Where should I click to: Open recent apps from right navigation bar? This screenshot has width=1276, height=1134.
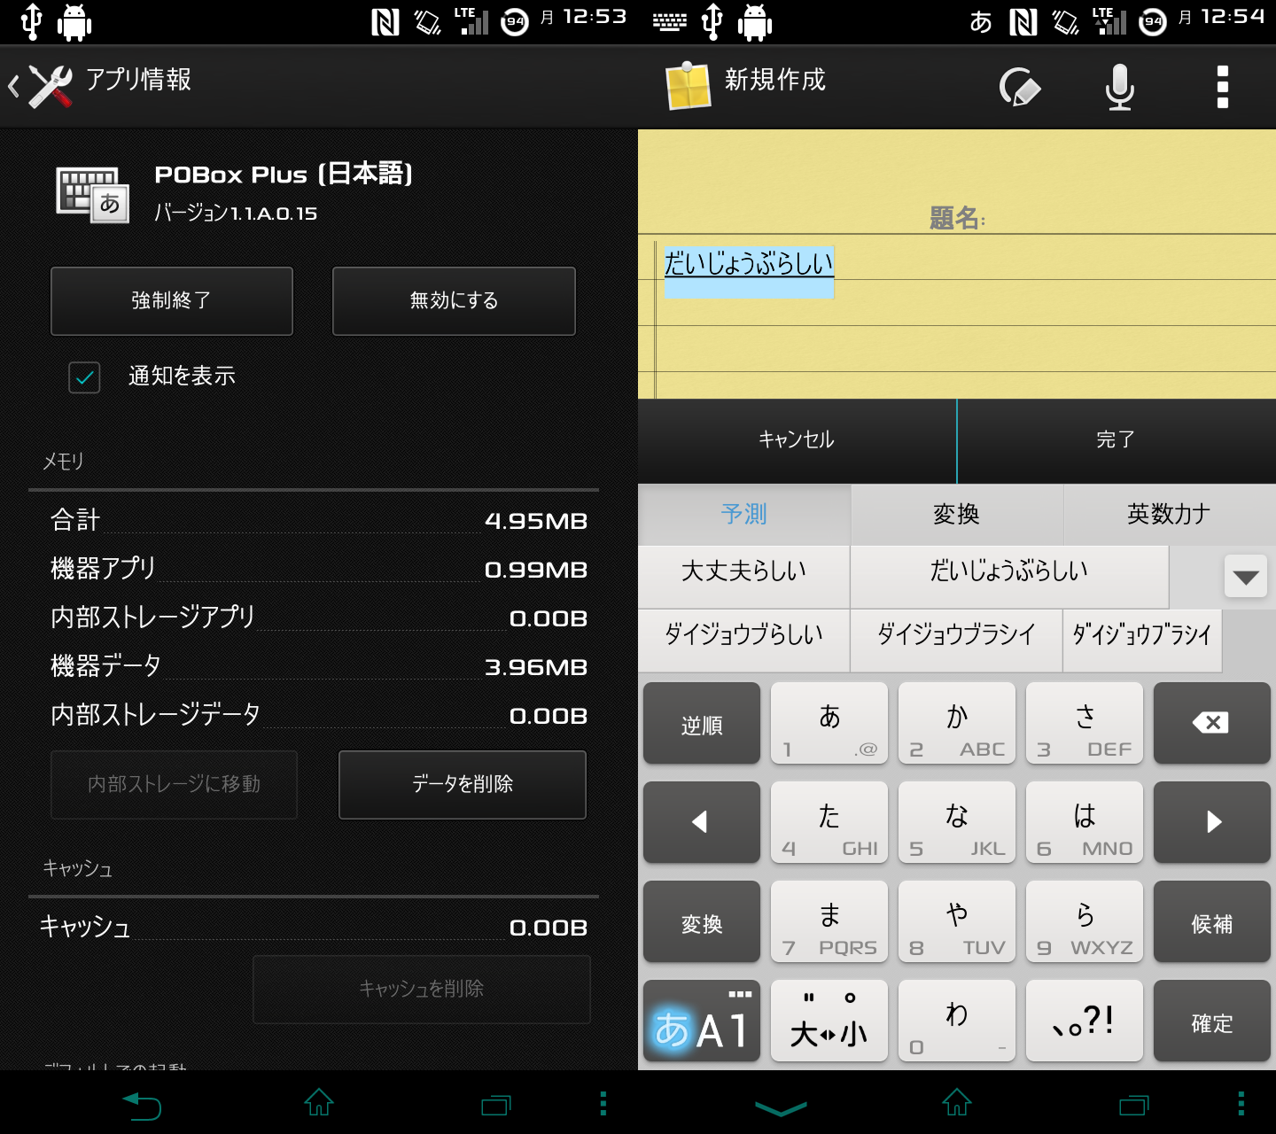coord(1134,1105)
